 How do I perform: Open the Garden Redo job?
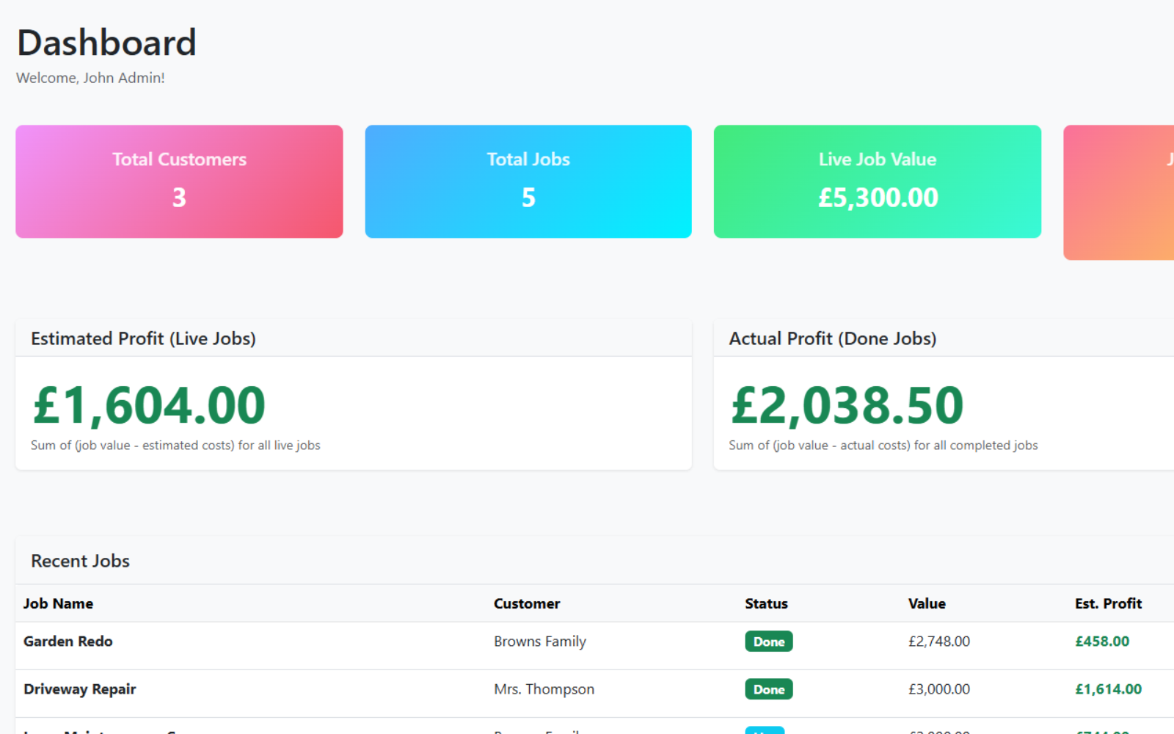(68, 642)
